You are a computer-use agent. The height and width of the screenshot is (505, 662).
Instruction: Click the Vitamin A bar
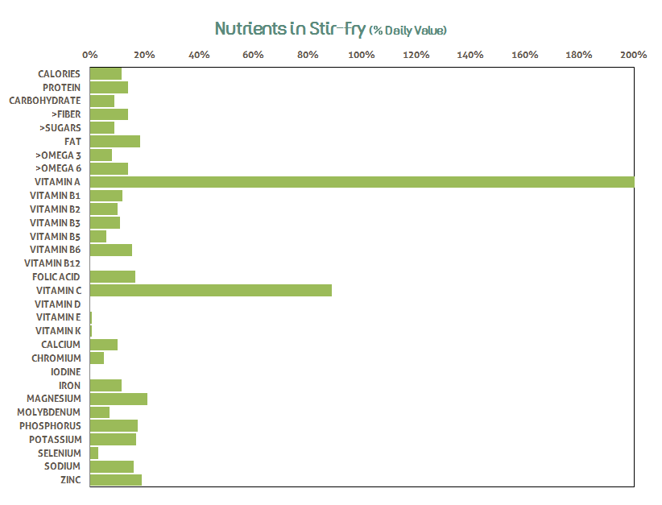pyautogui.click(x=362, y=182)
